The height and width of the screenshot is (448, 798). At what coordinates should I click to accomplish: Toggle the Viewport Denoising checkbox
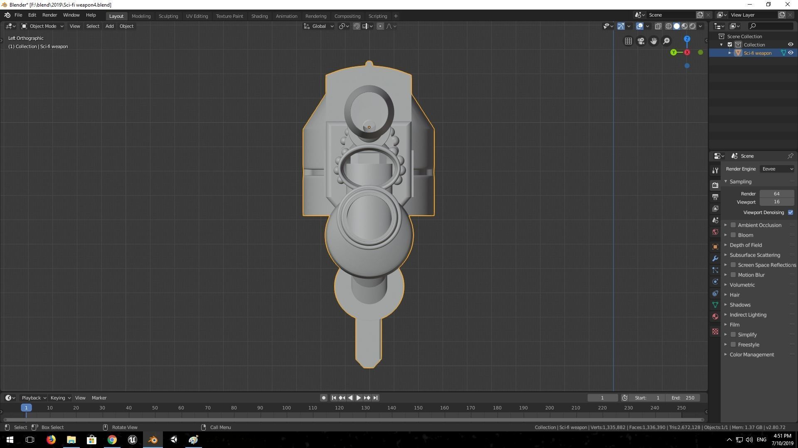790,212
